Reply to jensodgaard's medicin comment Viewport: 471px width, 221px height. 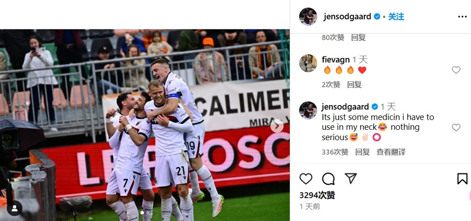(x=362, y=152)
